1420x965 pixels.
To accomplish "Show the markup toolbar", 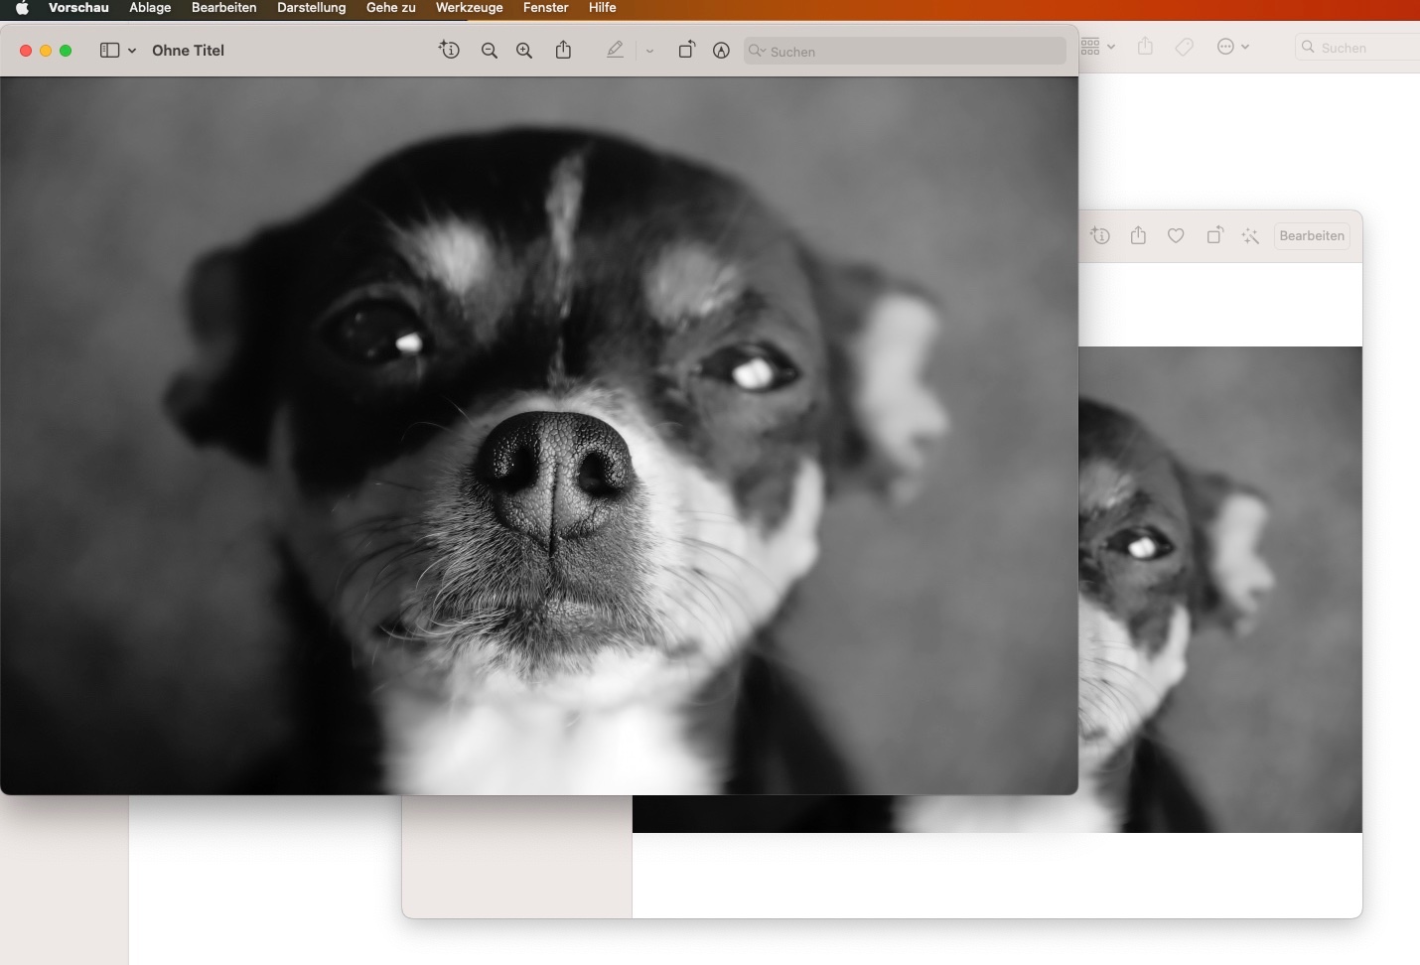I will [x=722, y=51].
